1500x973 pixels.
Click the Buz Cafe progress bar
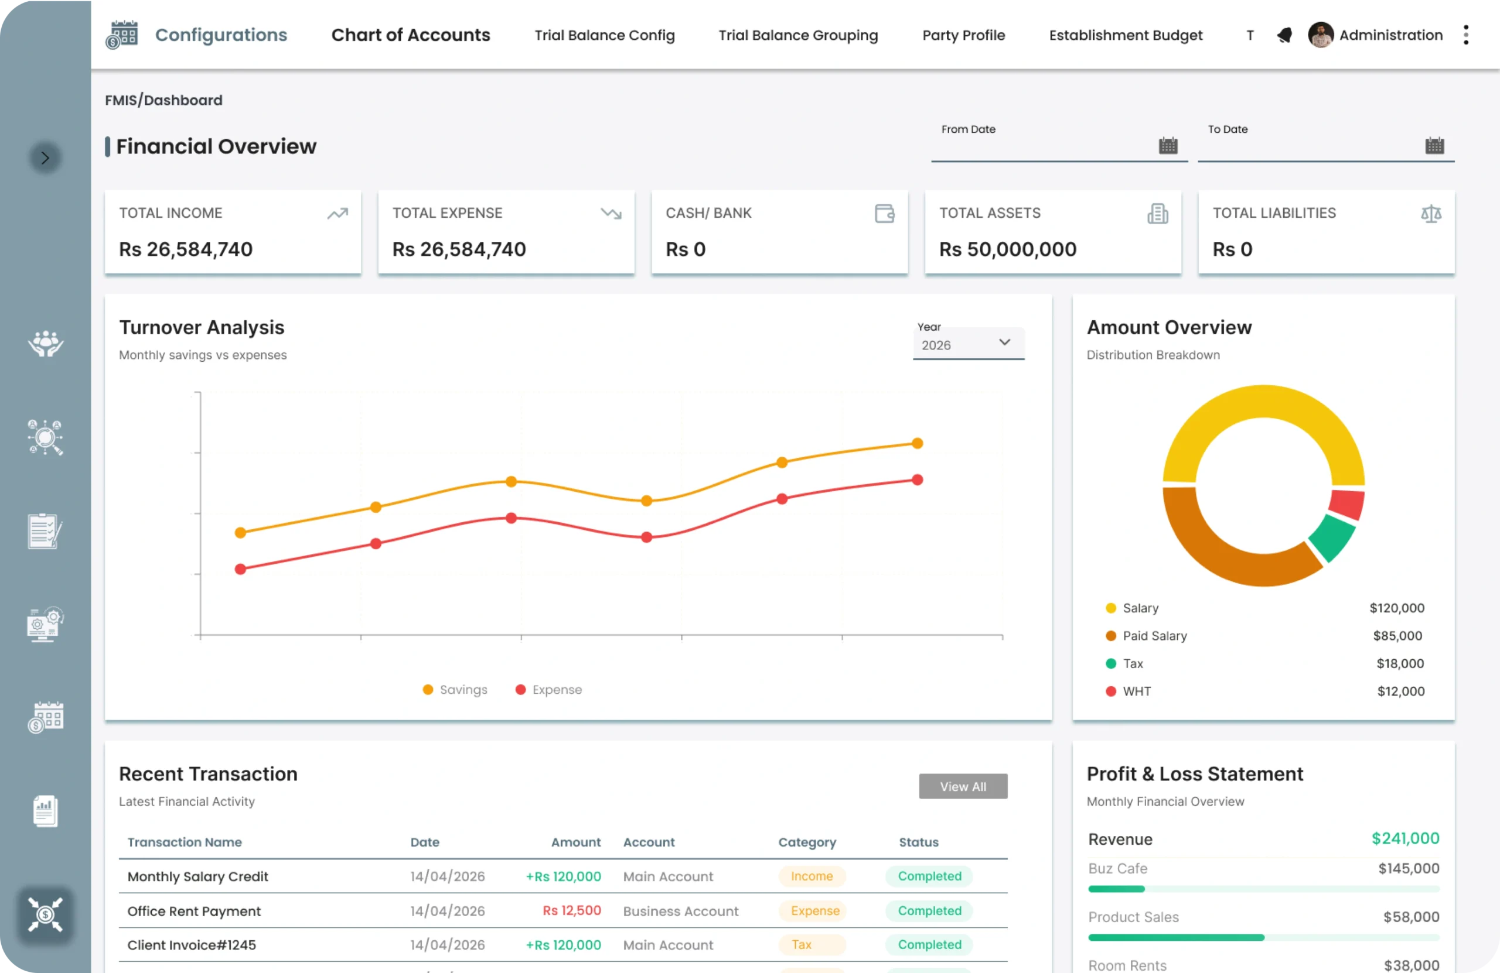(1263, 889)
